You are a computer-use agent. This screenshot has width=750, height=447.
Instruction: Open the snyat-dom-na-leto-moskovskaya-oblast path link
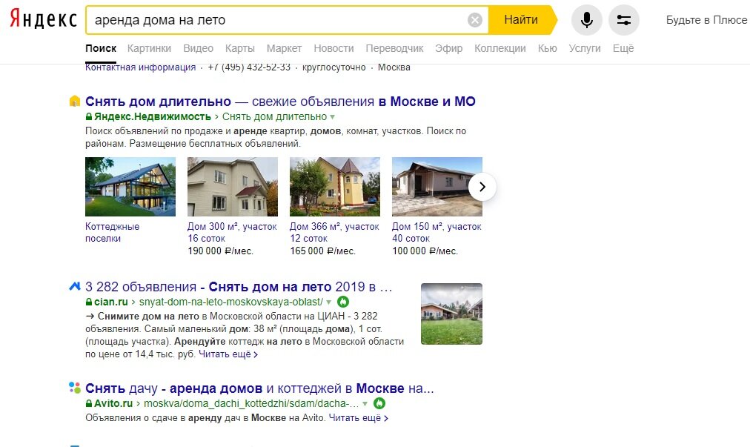tap(231, 302)
